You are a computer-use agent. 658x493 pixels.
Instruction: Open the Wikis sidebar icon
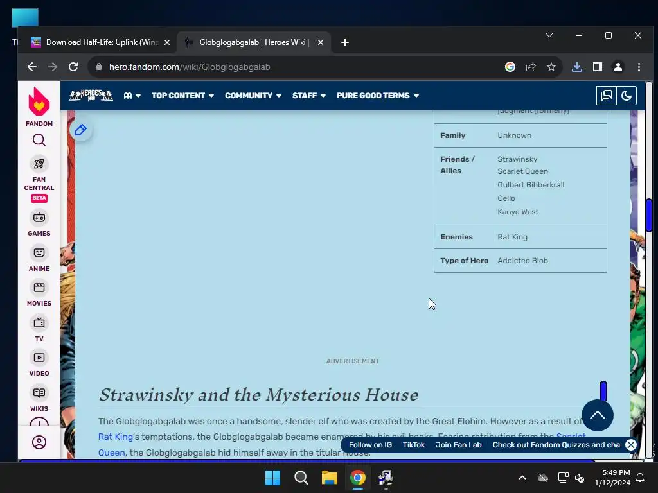tap(39, 393)
